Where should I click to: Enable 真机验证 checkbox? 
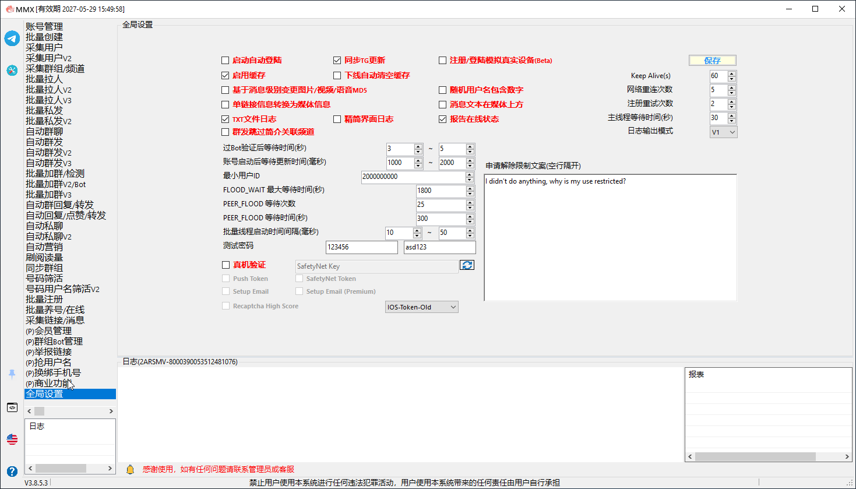pyautogui.click(x=226, y=265)
